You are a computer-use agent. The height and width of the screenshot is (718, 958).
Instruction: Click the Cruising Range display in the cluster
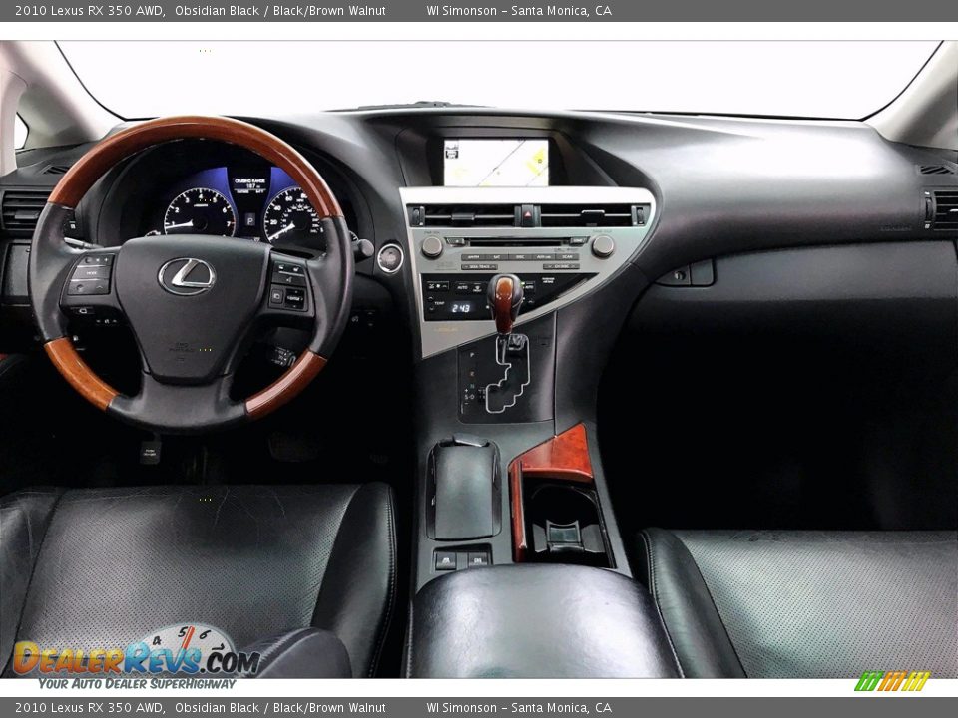[x=250, y=185]
